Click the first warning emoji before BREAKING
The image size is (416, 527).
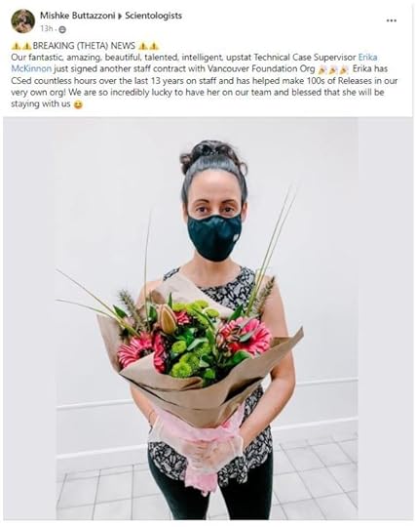16,46
